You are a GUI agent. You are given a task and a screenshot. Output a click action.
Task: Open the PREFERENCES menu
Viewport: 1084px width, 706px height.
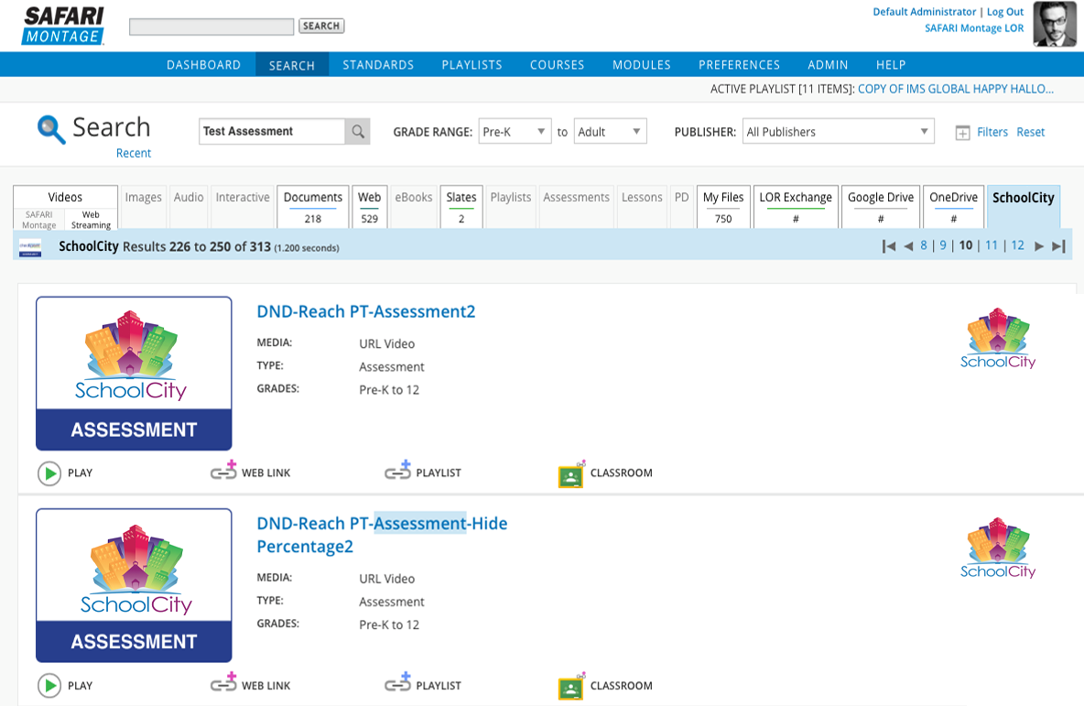pyautogui.click(x=739, y=65)
